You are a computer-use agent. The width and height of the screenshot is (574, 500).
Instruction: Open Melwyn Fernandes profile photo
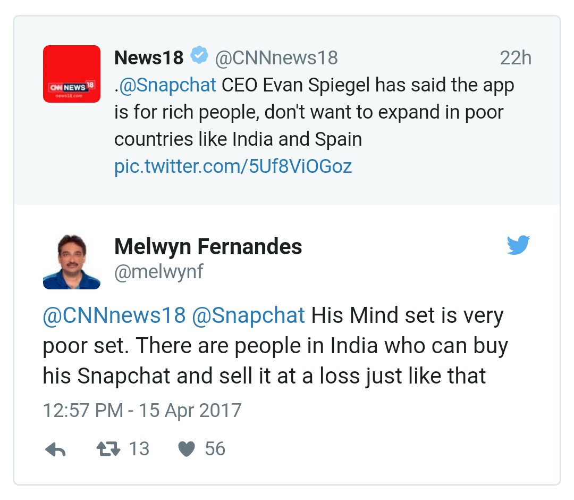[x=72, y=261]
